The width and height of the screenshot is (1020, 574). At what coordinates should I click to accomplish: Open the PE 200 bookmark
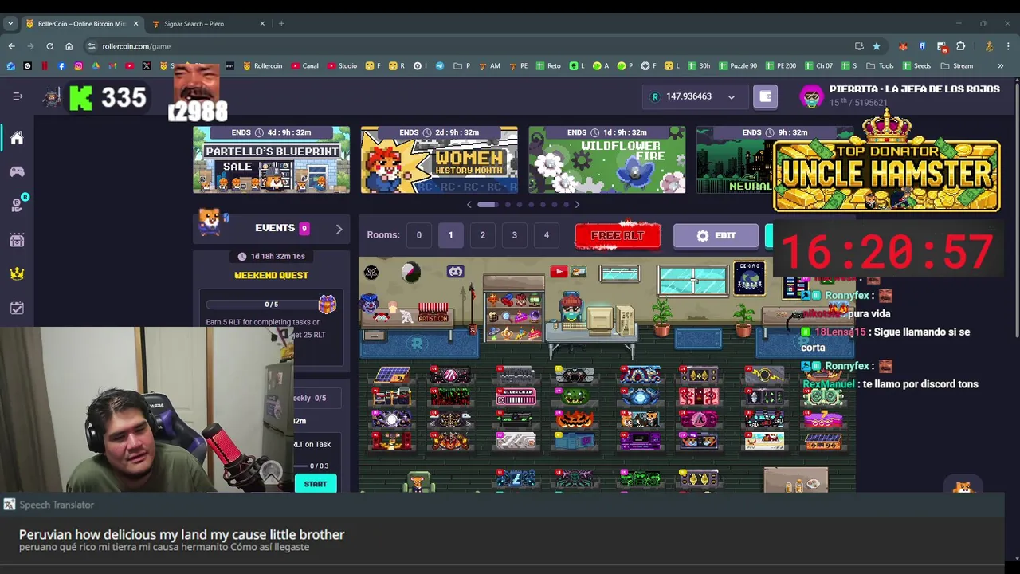point(780,66)
